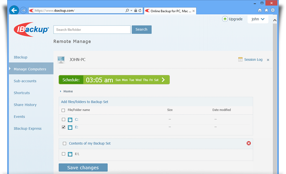This screenshot has height=174, width=286.
Task: Go back with the browser back arrow
Action: point(14,10)
